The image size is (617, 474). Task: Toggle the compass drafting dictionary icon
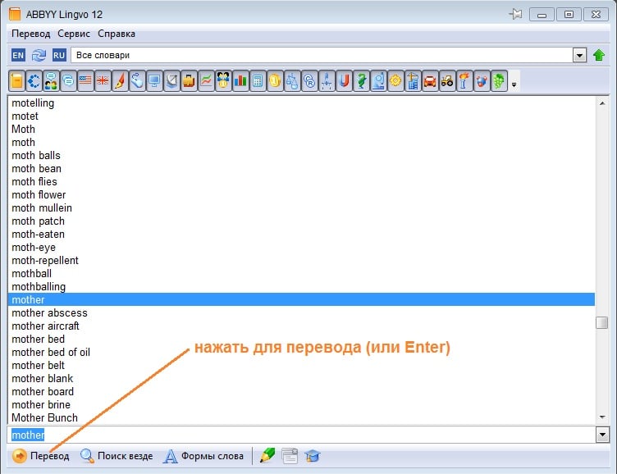327,81
